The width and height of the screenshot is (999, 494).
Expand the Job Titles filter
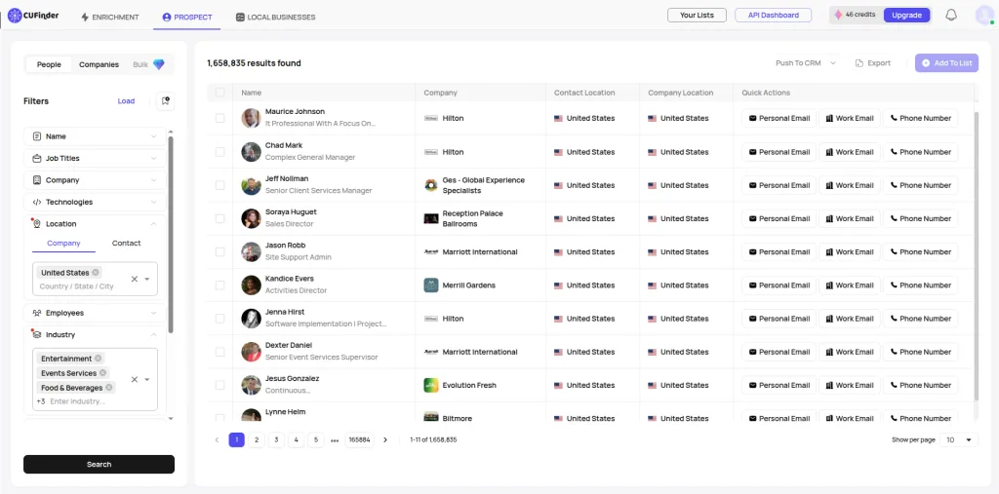pyautogui.click(x=95, y=158)
